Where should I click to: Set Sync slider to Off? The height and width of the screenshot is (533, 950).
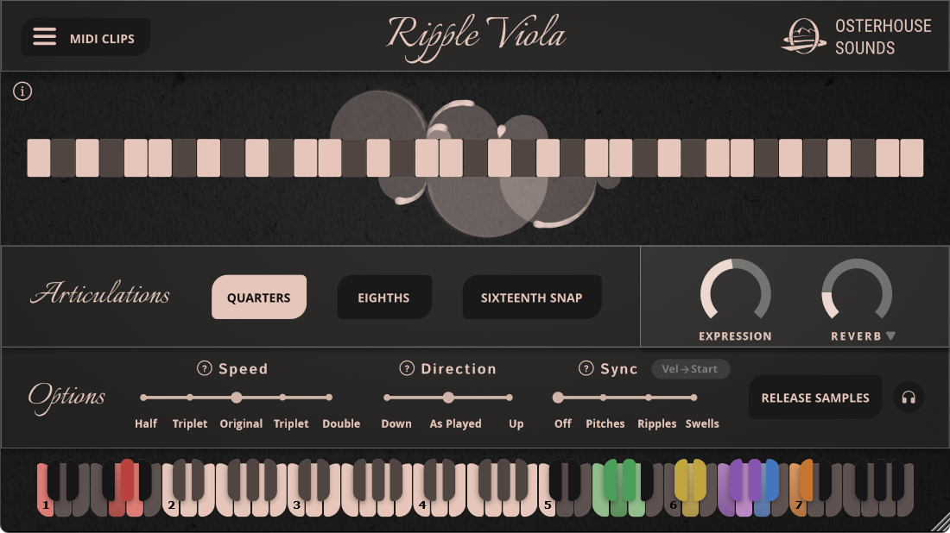[558, 398]
